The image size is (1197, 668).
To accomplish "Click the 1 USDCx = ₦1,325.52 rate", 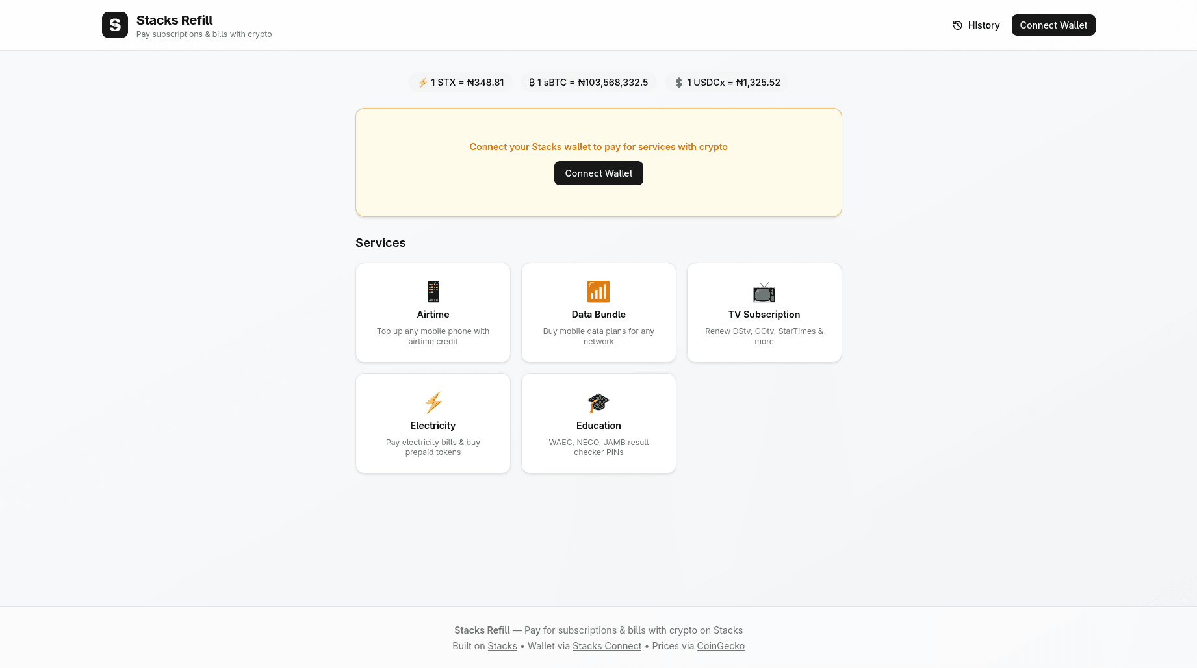I will point(727,83).
